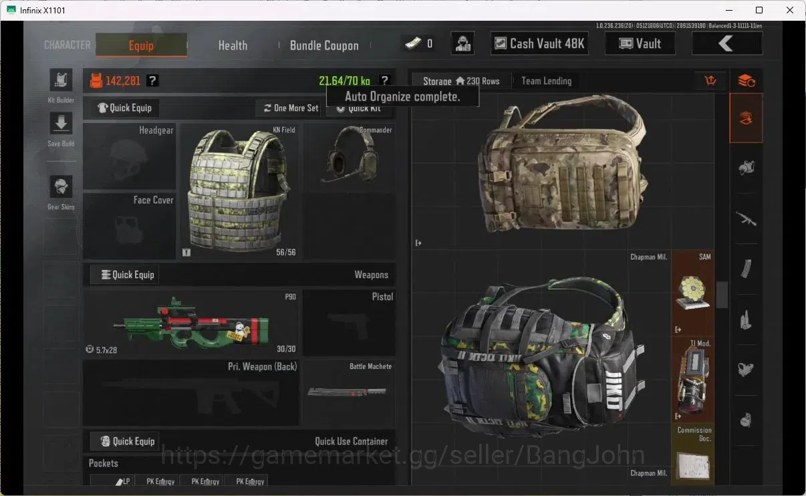Open Gear Skins helmet icon
Screen dimensions: 806x496
61,187
